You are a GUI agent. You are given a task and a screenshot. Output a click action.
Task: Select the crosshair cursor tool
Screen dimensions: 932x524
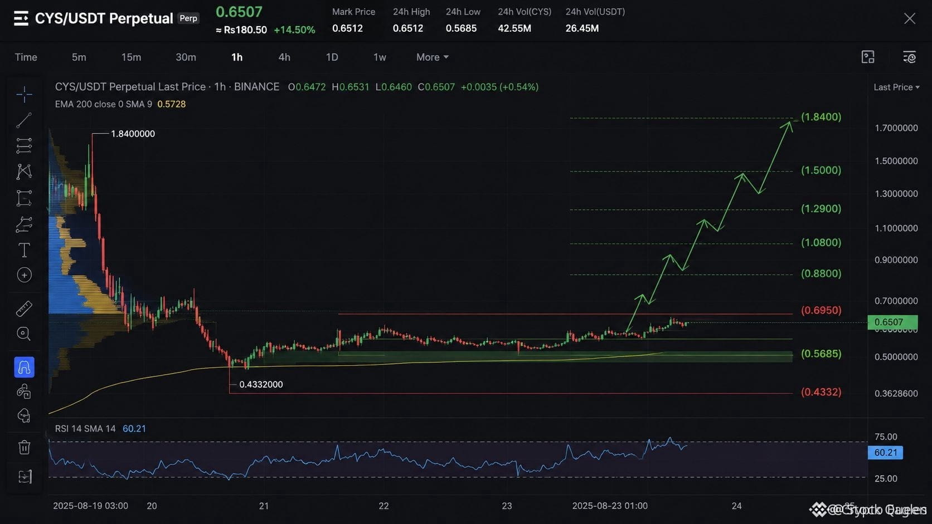pyautogui.click(x=24, y=94)
